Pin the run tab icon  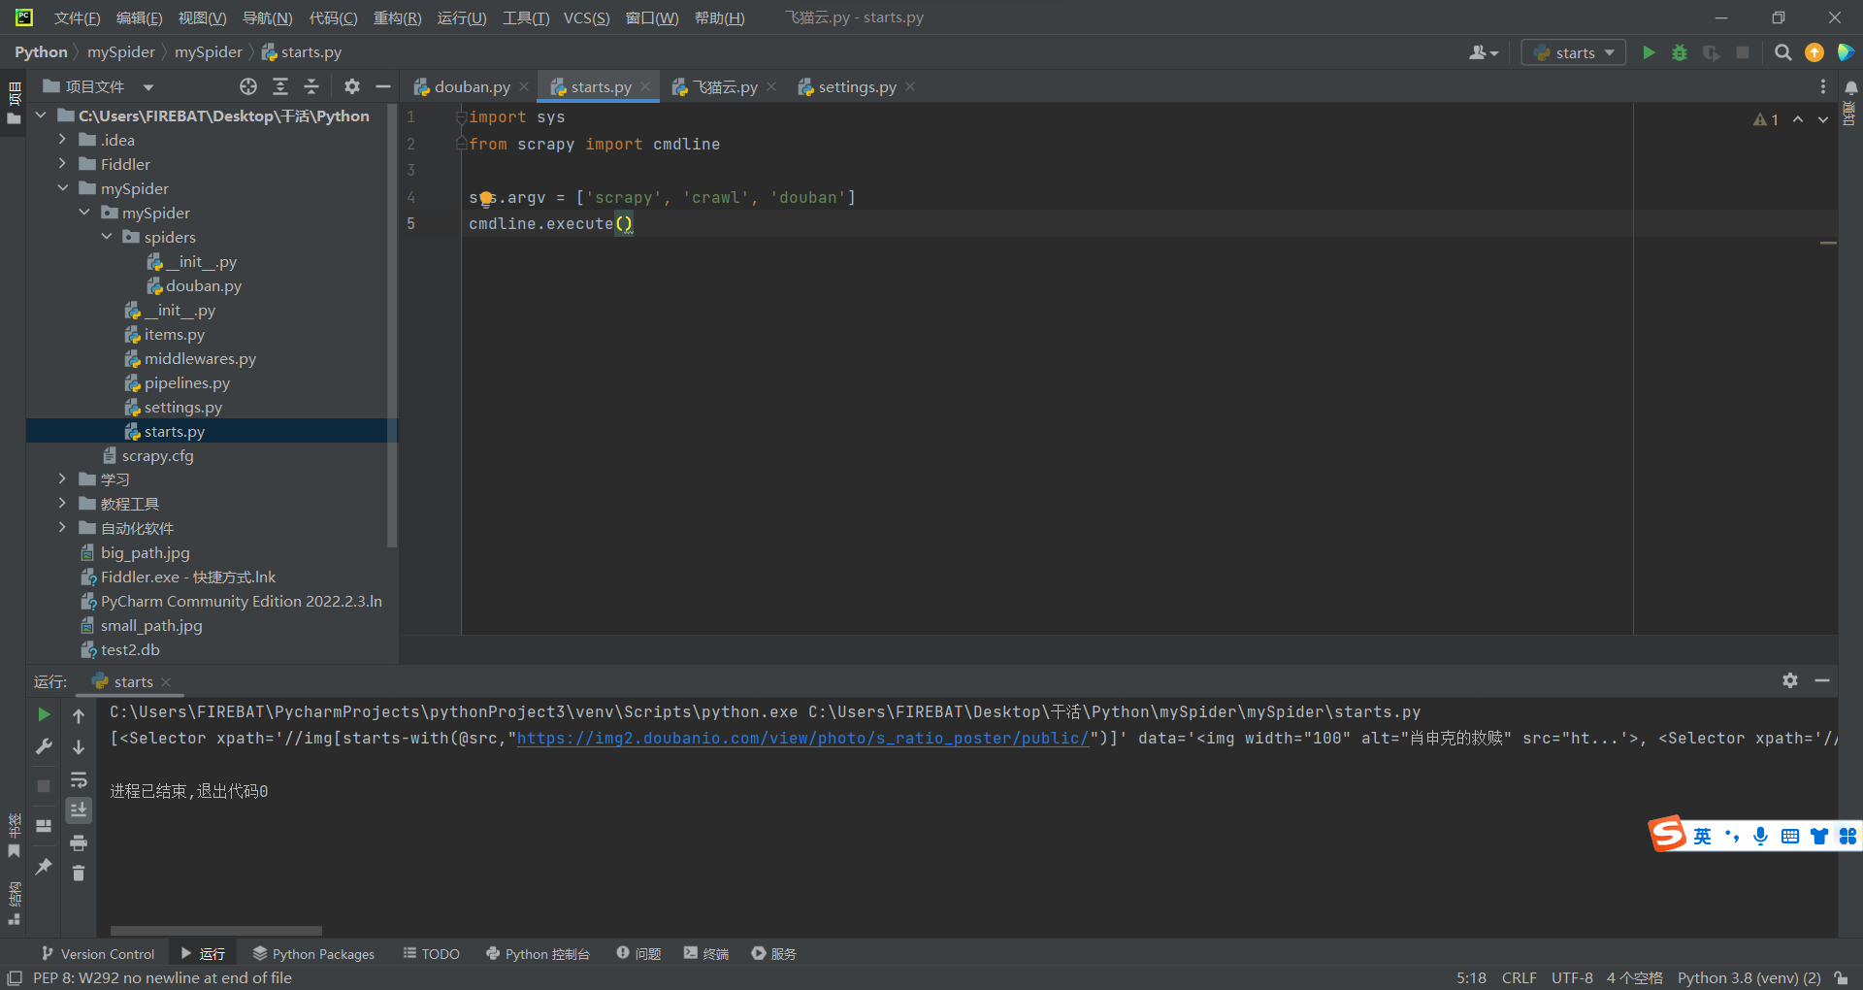click(44, 866)
